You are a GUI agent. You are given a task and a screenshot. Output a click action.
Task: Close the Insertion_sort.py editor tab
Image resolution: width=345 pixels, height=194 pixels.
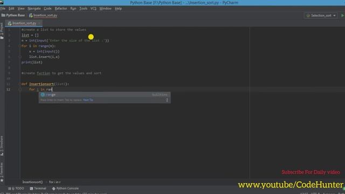39,23
